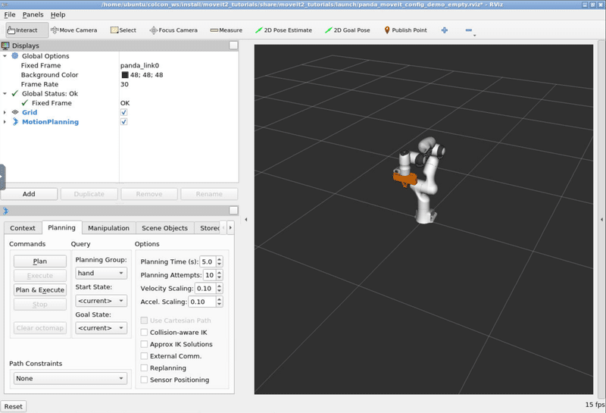606x413 pixels.
Task: Click the Background Color swatch
Action: point(125,75)
